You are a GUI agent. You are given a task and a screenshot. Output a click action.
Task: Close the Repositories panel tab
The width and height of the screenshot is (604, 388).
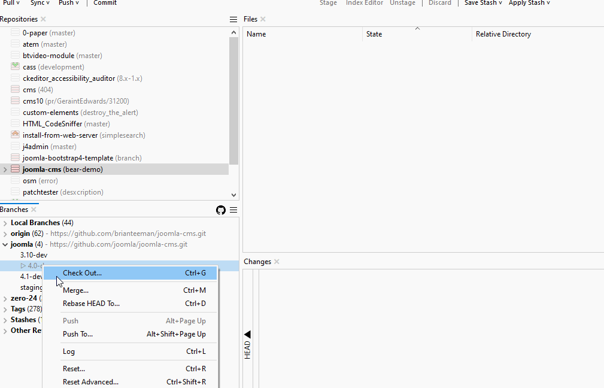[x=43, y=19]
